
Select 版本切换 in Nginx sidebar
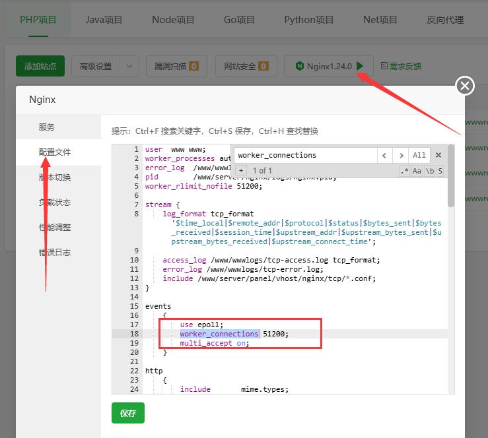pos(59,177)
